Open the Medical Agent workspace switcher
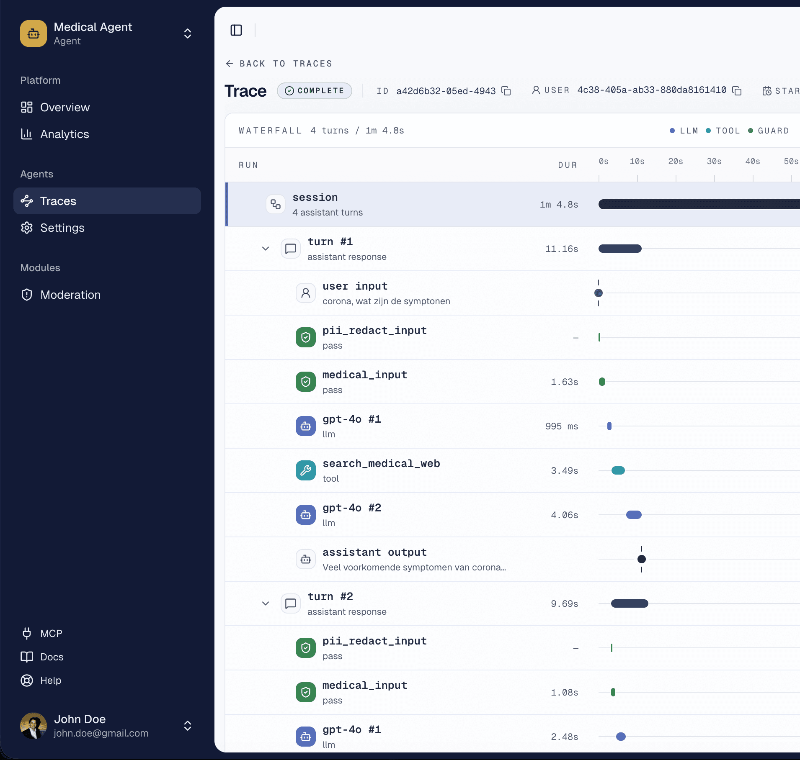This screenshot has height=760, width=800. point(188,33)
